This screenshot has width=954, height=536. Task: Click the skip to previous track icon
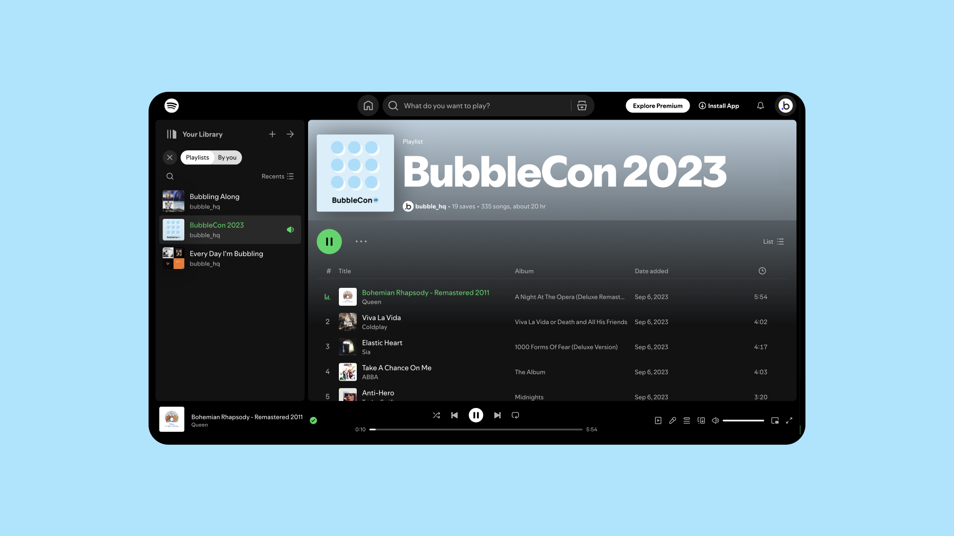tap(455, 415)
